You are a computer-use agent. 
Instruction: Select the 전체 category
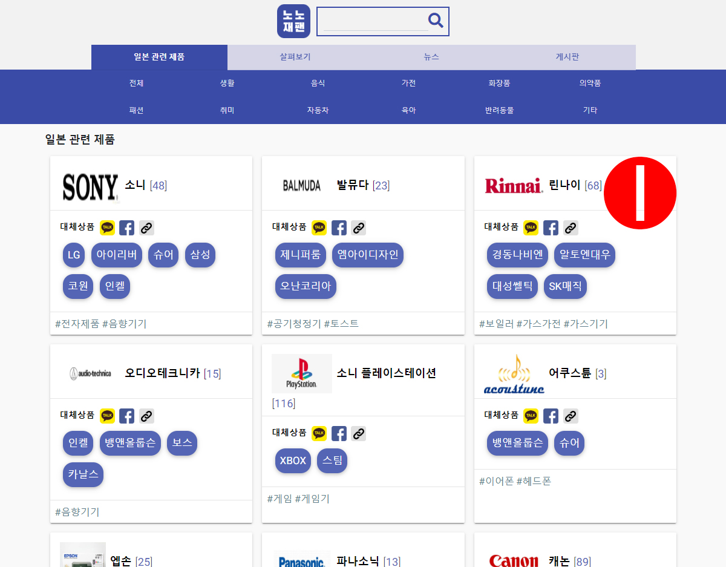136,83
